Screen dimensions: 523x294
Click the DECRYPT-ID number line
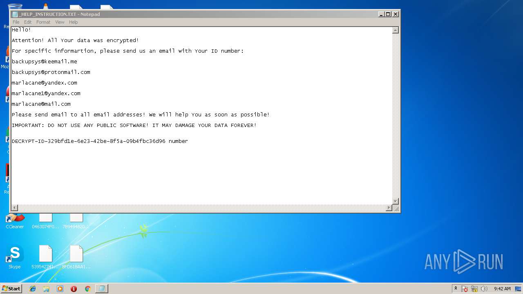pyautogui.click(x=100, y=141)
